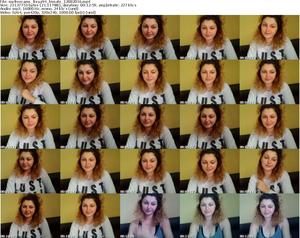Select the thumbnail frame at 00:02:27
This screenshot has width=300, height=238.
click(x=270, y=37)
